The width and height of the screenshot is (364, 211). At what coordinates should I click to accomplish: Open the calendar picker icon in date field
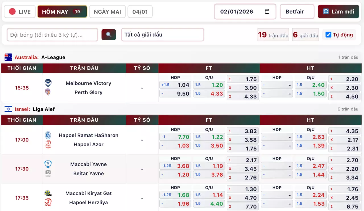coord(267,12)
